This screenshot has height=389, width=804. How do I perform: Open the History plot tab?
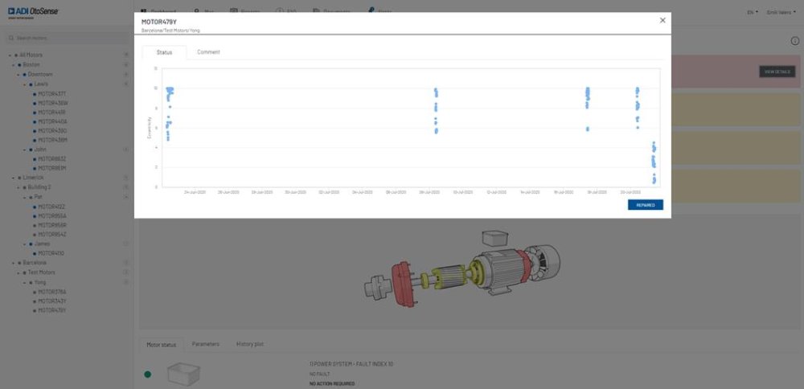coord(250,344)
